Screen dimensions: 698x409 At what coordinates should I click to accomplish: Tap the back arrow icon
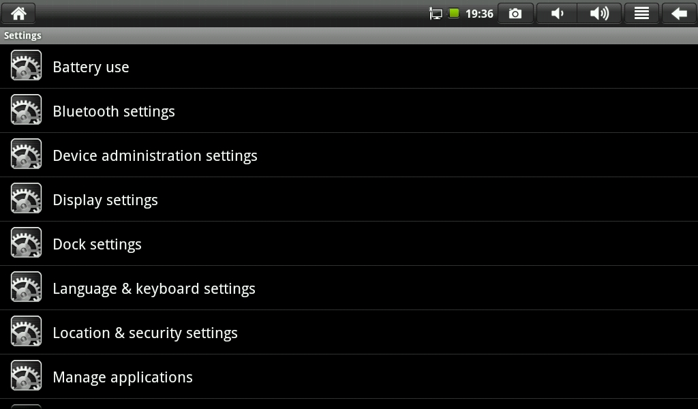coord(679,14)
